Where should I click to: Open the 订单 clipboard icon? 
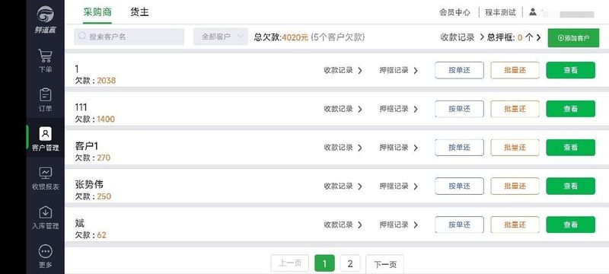46,94
